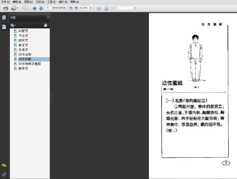Click the new bookmark icon
Image resolution: width=237 pixels, height=179 pixels.
tap(46, 25)
